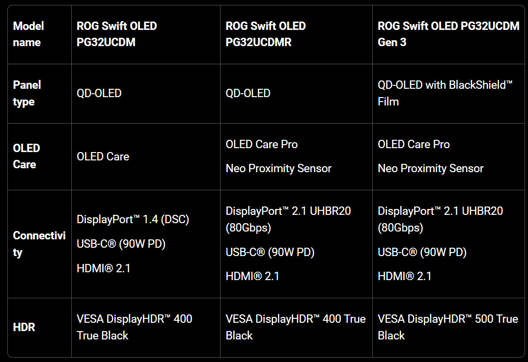The height and width of the screenshot is (362, 528).
Task: Click 'Neo Proximity Sensor' in the Gen 3 column
Action: pos(431,168)
